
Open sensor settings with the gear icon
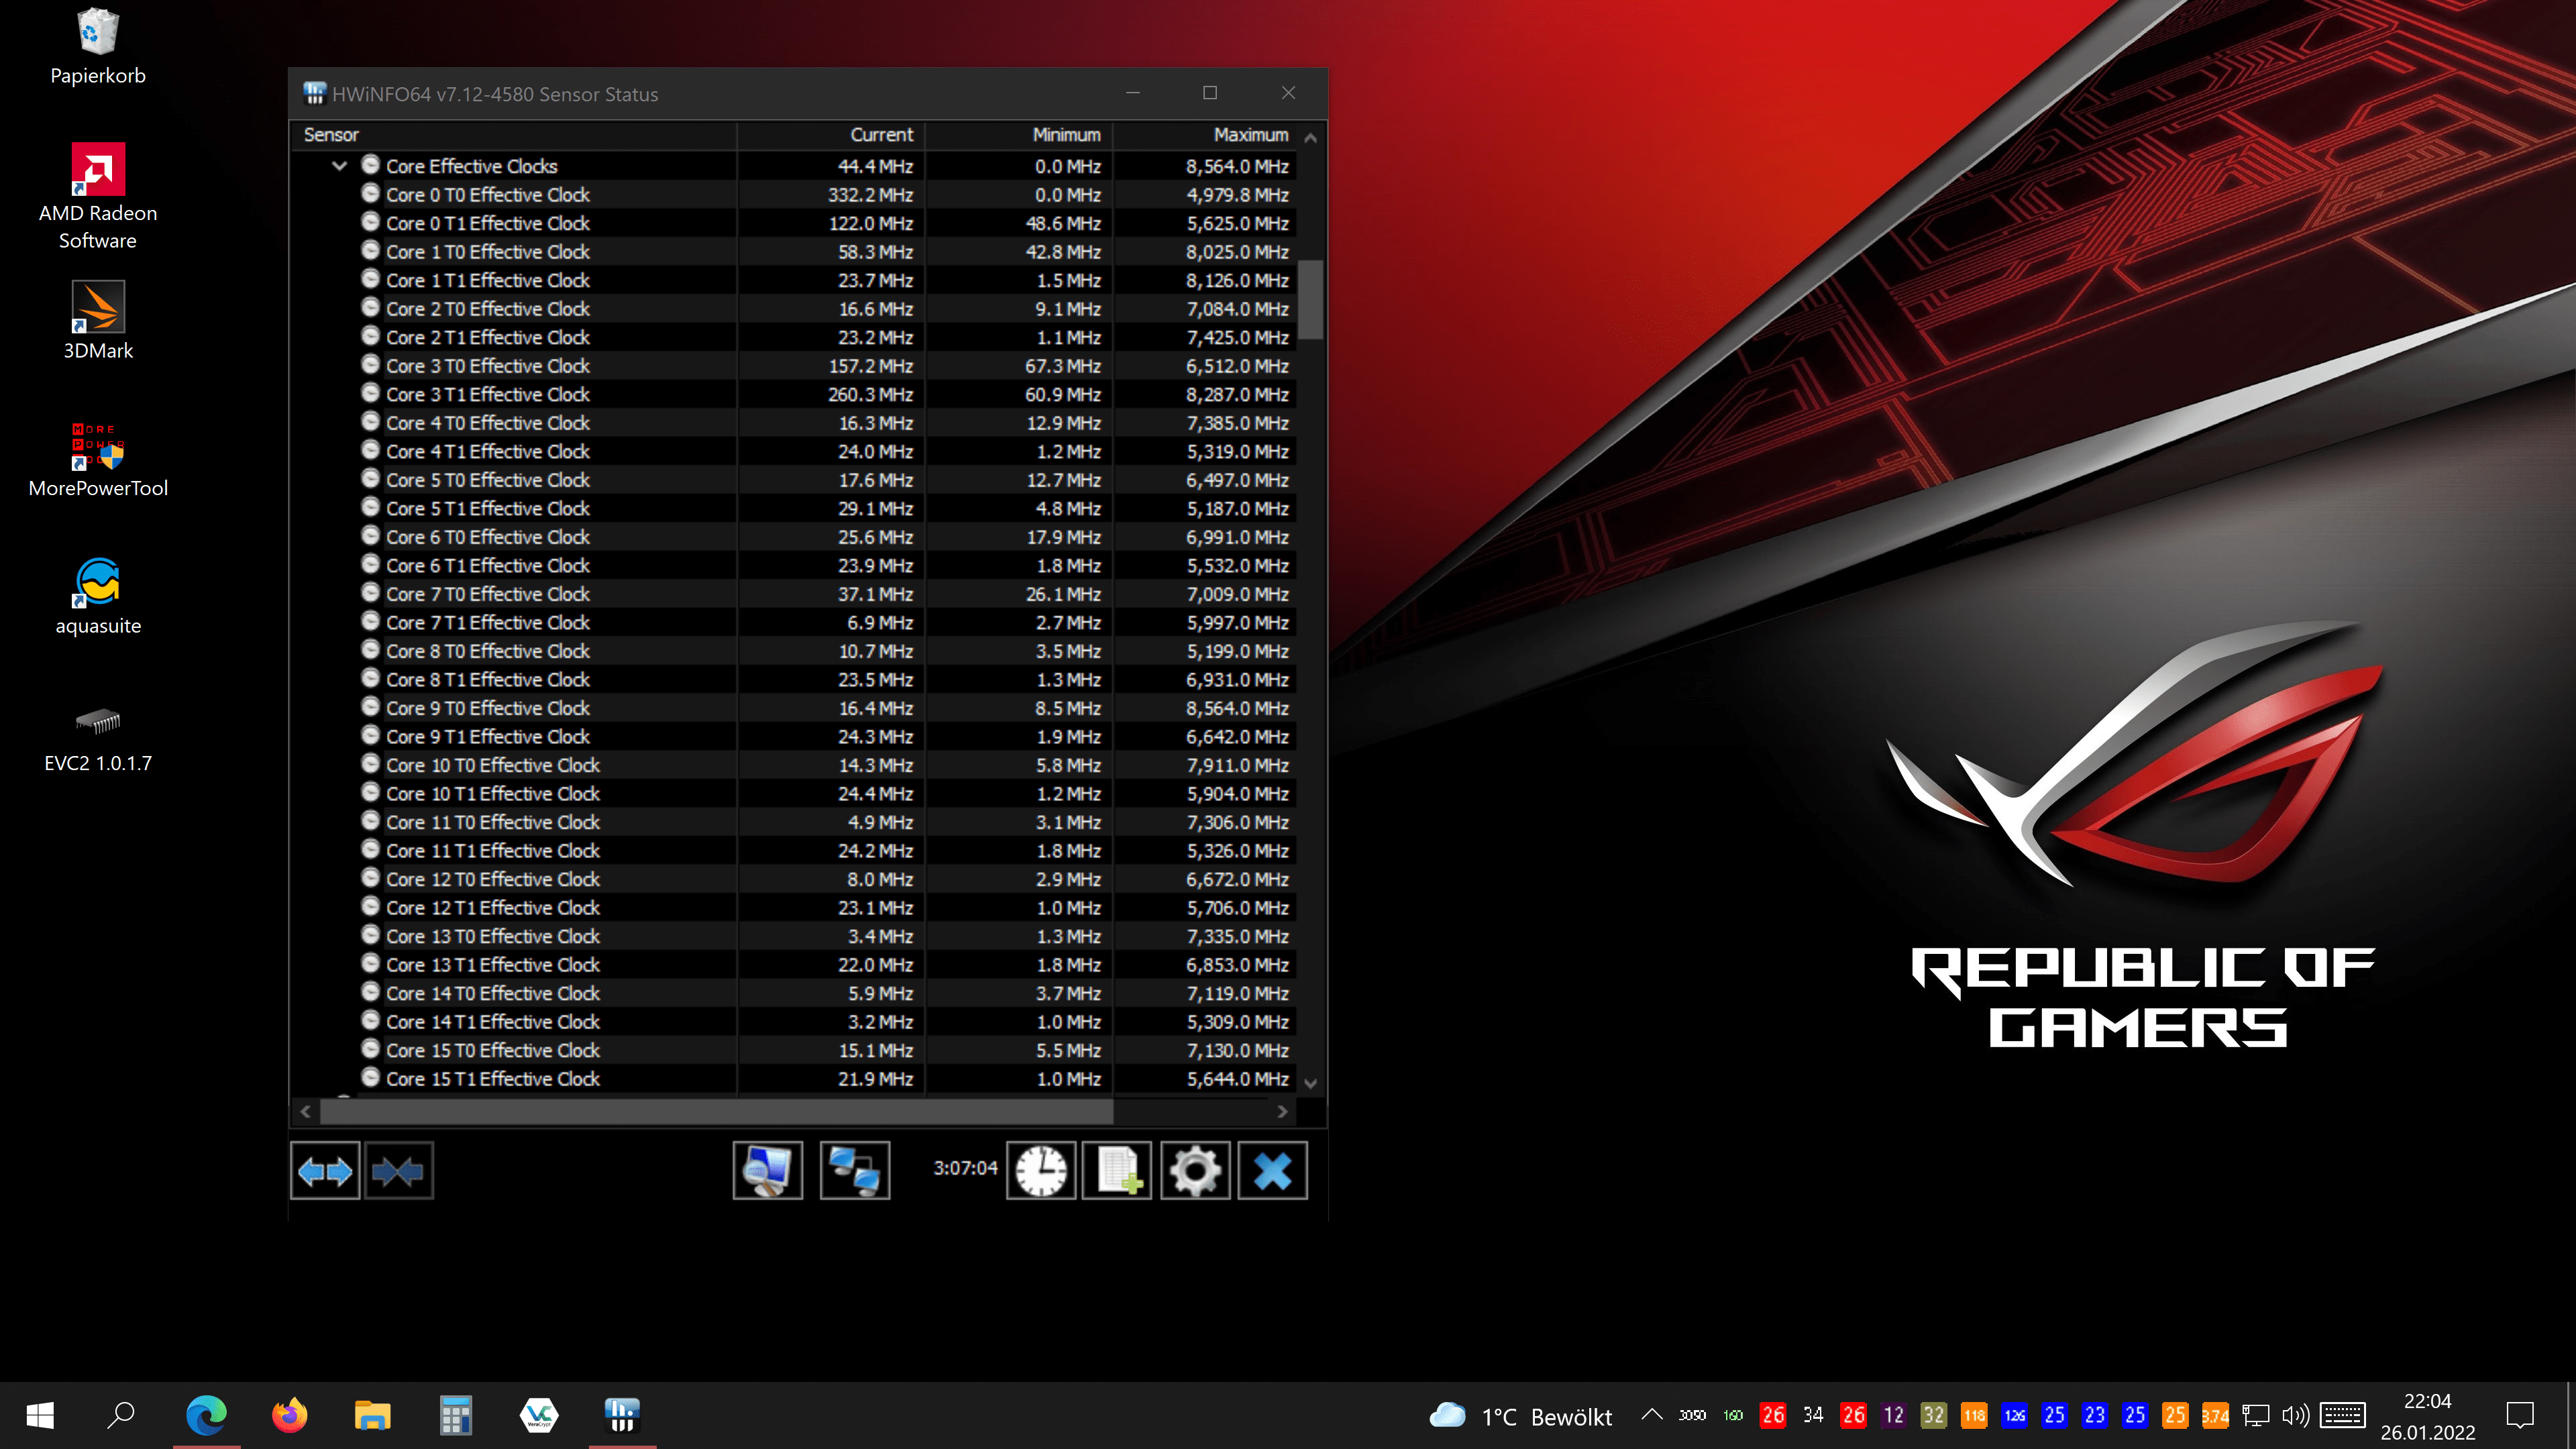tap(1195, 1170)
